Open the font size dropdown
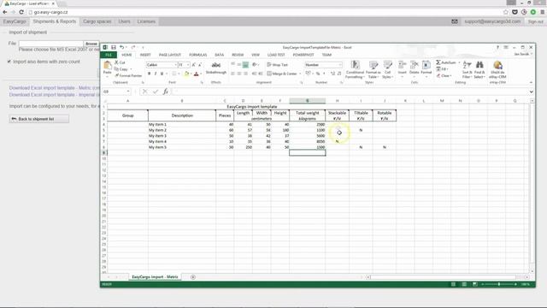This screenshot has height=308, width=547. [x=188, y=65]
